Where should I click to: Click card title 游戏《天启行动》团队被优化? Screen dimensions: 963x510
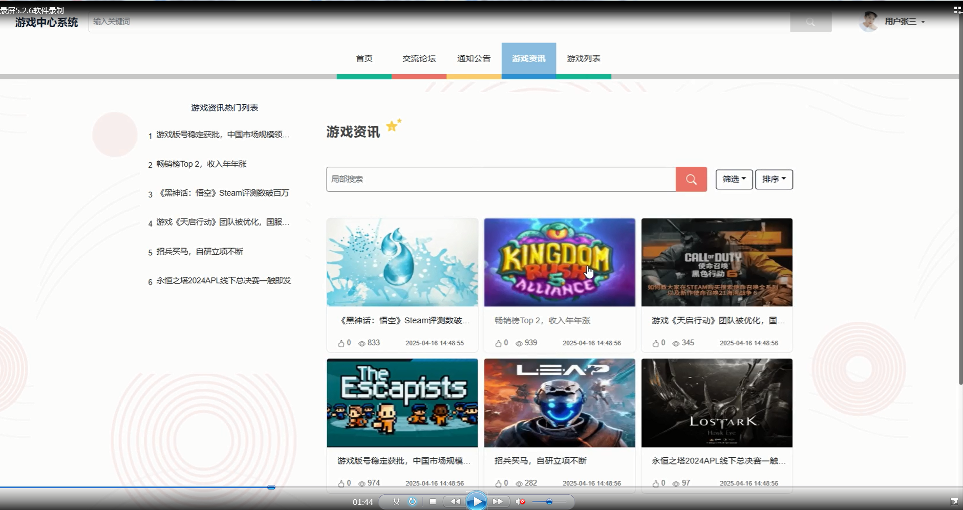(x=718, y=321)
